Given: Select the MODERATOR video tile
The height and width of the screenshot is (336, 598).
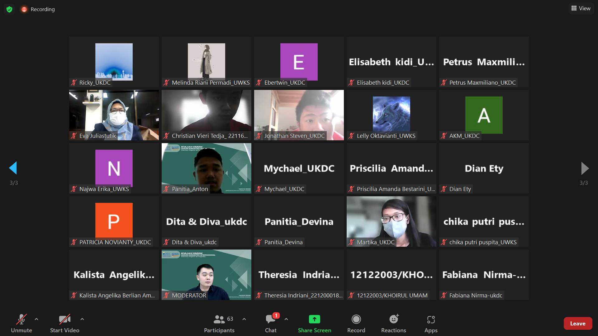Looking at the screenshot, I should (x=206, y=274).
